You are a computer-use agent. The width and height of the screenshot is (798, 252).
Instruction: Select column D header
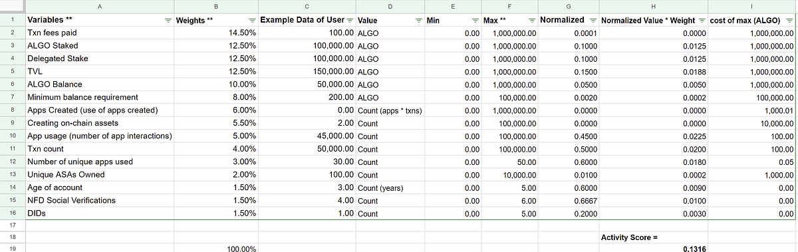pos(390,7)
